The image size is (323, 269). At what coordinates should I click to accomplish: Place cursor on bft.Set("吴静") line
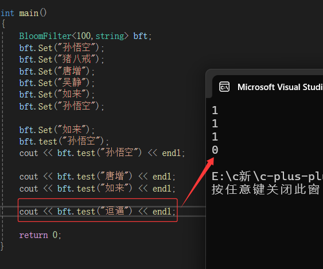(57, 83)
